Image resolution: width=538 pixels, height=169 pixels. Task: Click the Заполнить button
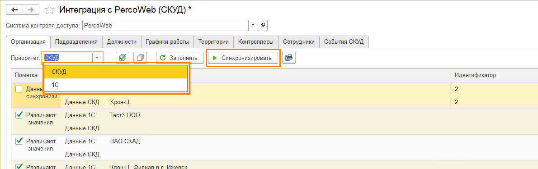(179, 58)
